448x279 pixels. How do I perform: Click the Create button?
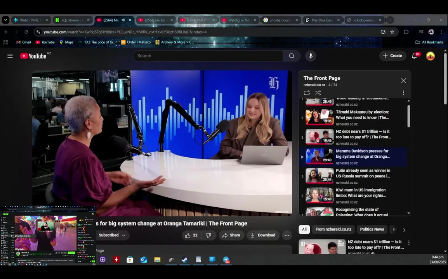392,56
